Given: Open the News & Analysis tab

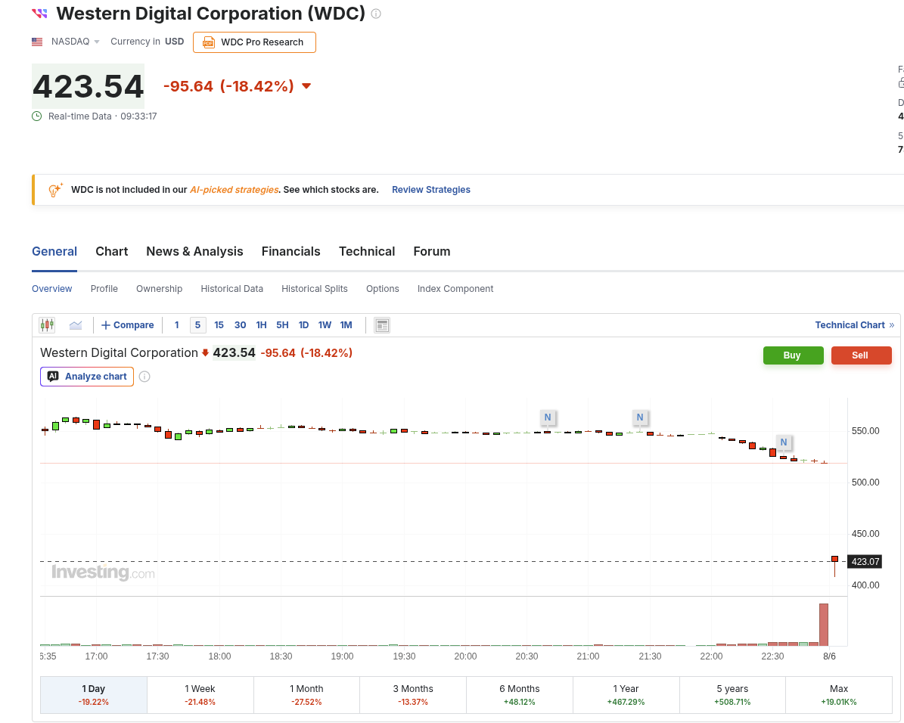Looking at the screenshot, I should [x=195, y=251].
